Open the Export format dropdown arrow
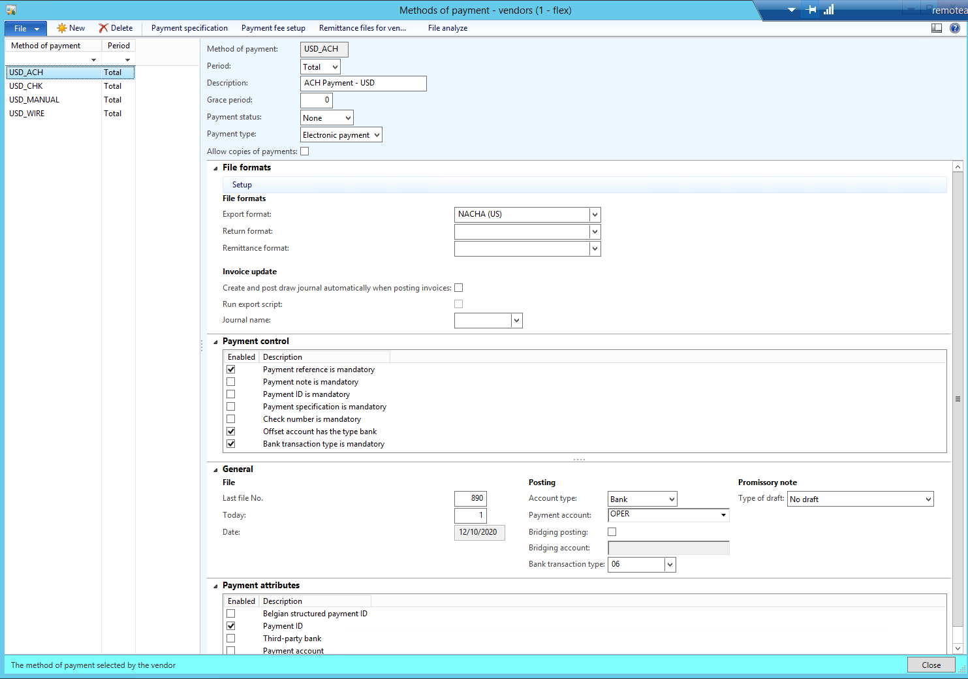 pos(595,215)
